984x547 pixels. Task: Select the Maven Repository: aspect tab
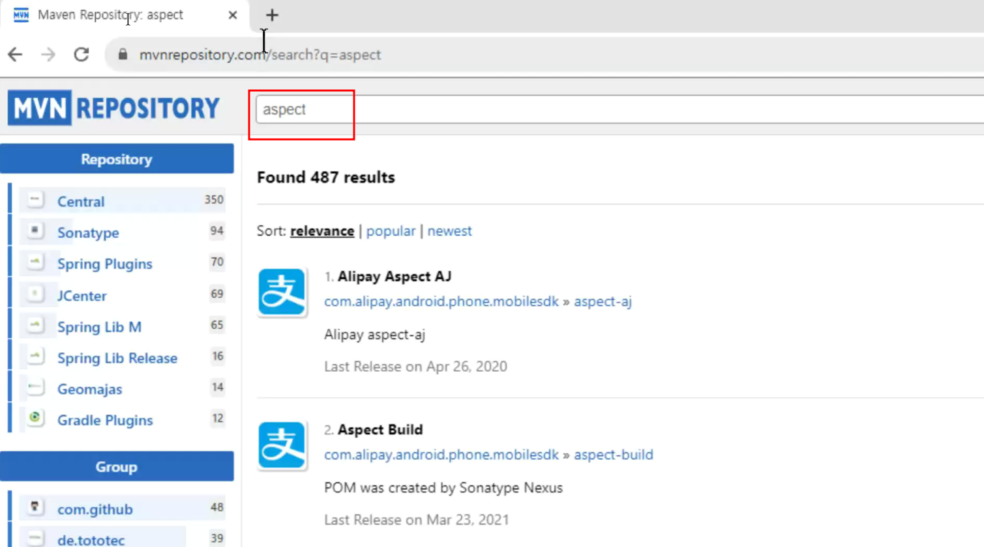[x=124, y=15]
